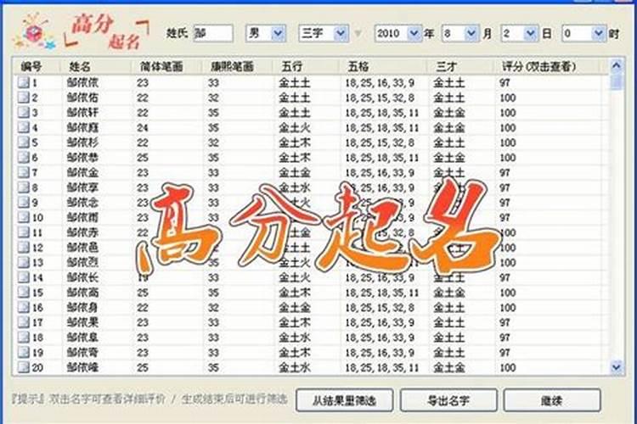Click 三才 value 金土金 in row 15

coord(449,293)
